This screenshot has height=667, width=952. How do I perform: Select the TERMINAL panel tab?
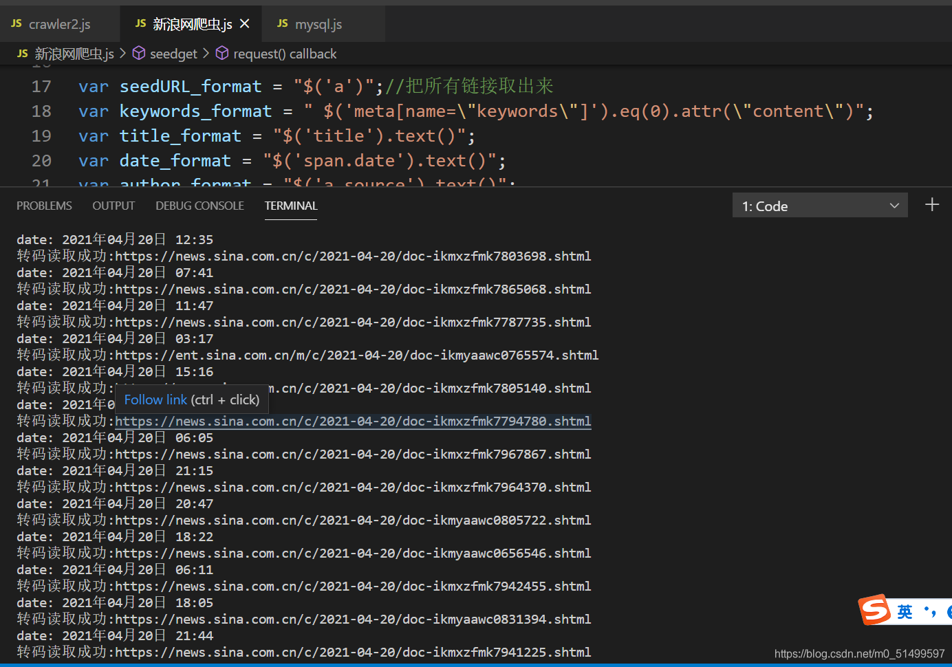pyautogui.click(x=291, y=206)
